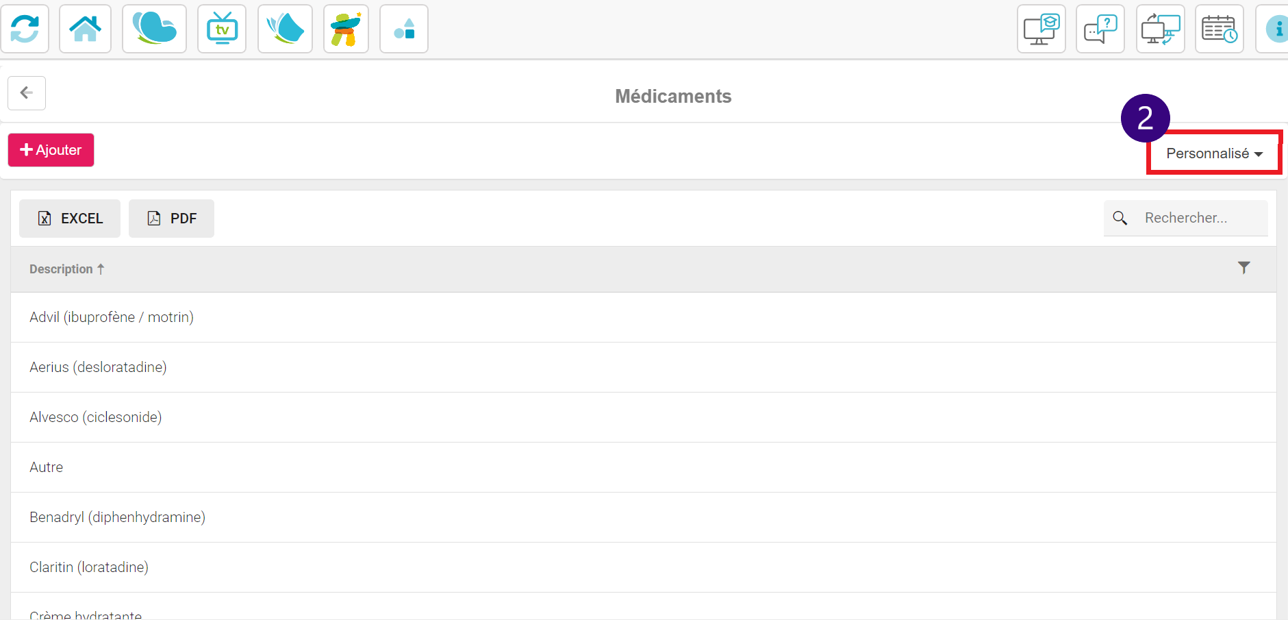Viewport: 1288px width, 620px height.
Task: Click the blue info icon
Action: point(1274,29)
